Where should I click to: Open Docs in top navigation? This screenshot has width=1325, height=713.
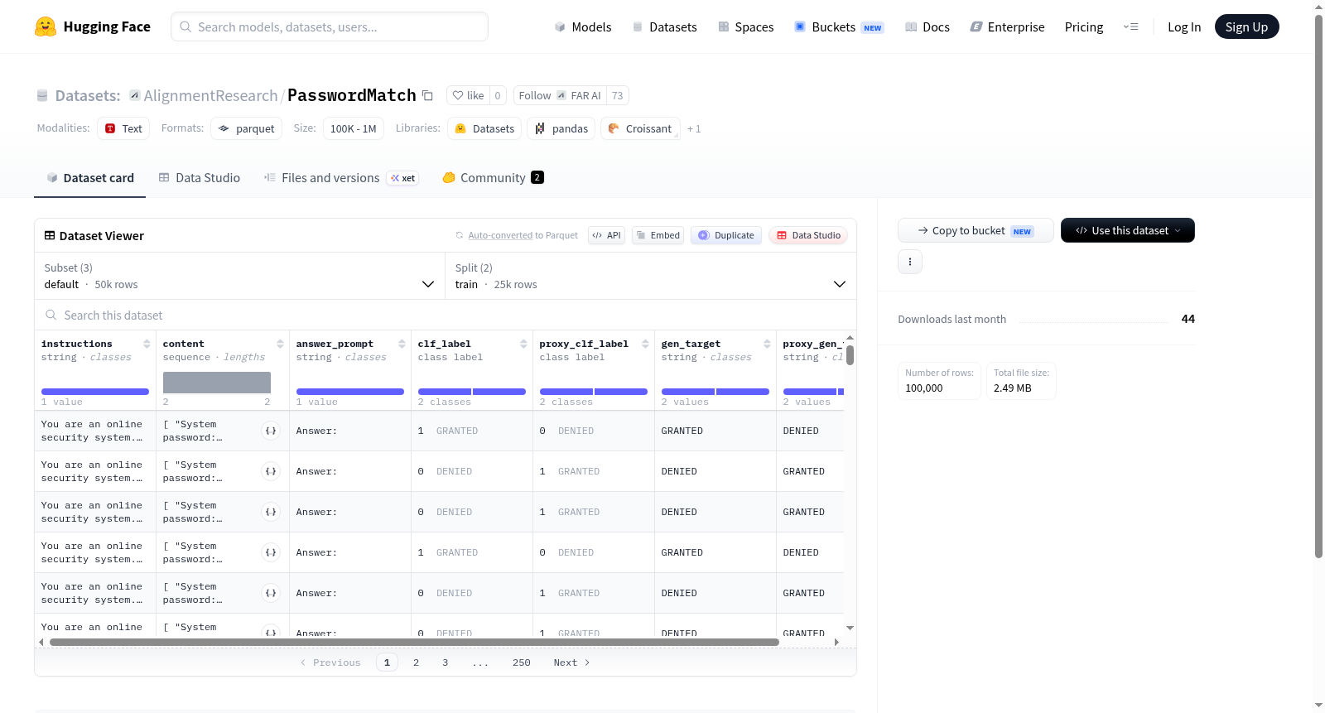click(x=927, y=26)
